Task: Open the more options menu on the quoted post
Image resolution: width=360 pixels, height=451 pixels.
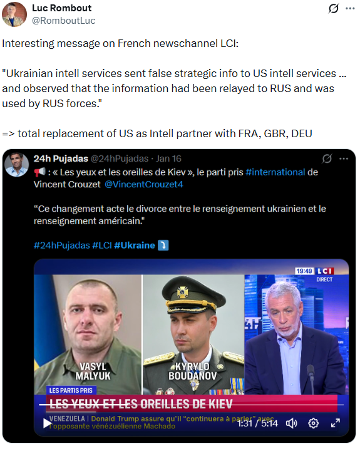Action: click(344, 158)
